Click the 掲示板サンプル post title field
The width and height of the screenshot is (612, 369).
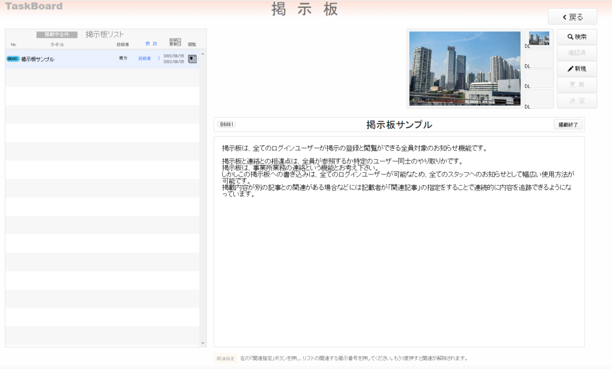[x=399, y=125]
